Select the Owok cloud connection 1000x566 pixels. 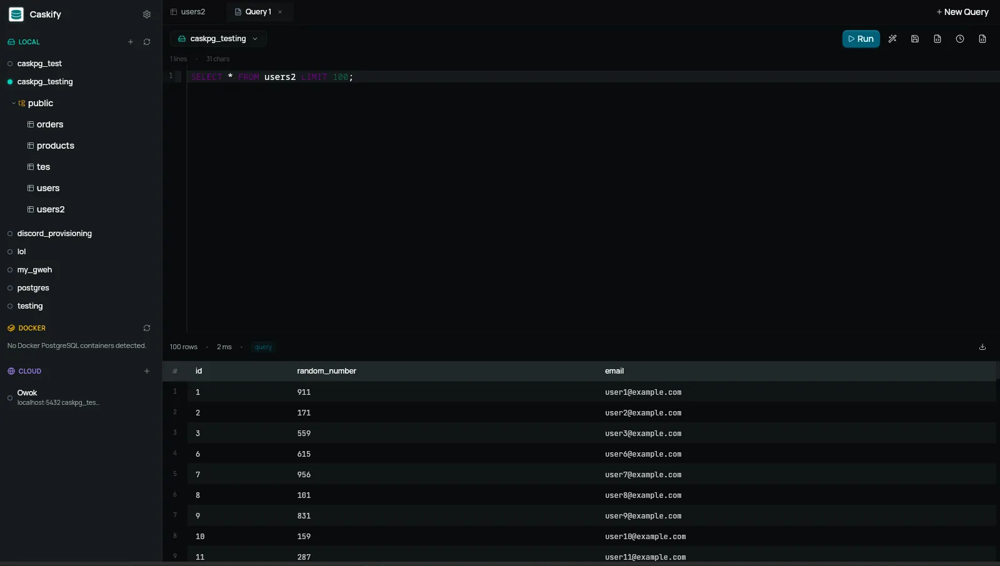58,397
